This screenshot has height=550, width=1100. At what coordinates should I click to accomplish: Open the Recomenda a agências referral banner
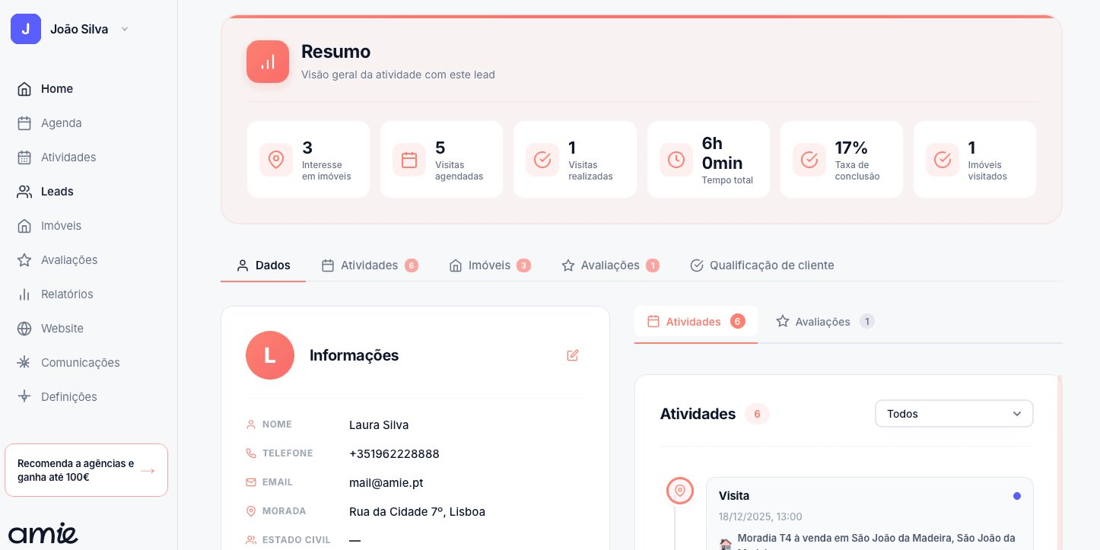(86, 470)
